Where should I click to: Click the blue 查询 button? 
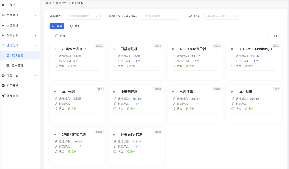point(57,26)
